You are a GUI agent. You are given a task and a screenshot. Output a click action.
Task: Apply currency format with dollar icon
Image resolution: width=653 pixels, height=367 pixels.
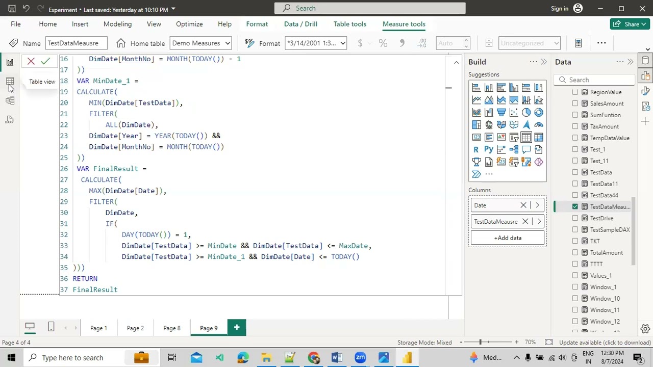tap(360, 43)
